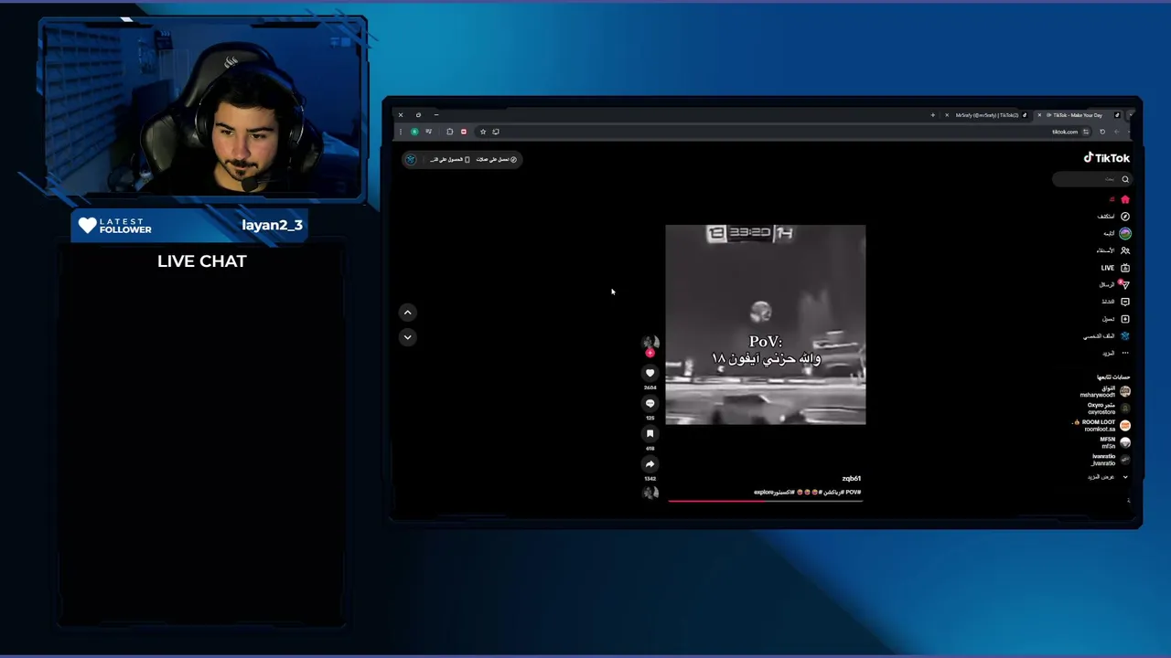Bookmark the video via the save icon
1171x658 pixels.
(x=650, y=433)
